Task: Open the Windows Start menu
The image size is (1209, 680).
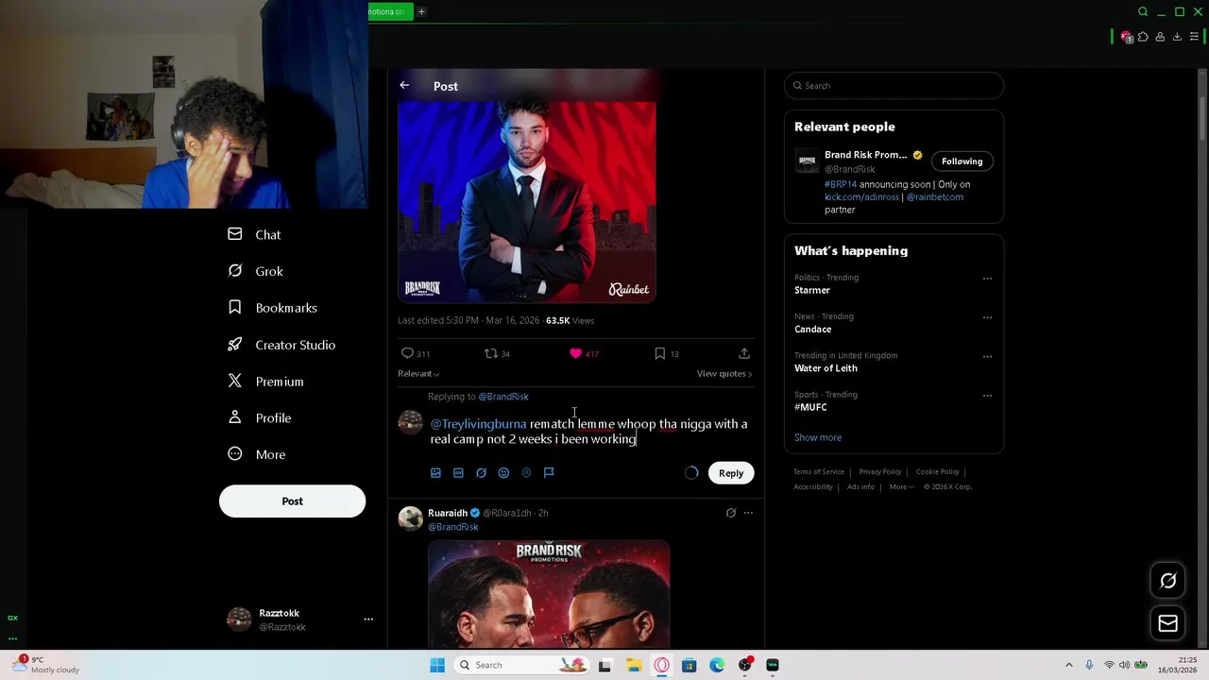Action: tap(437, 665)
